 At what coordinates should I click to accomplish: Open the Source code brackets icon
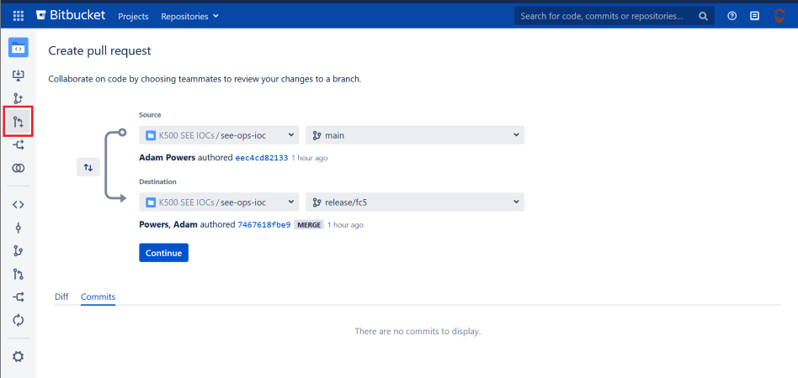tap(18, 204)
